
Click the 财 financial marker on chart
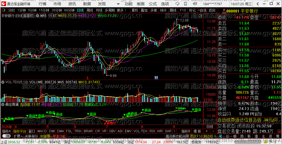pos(156,78)
